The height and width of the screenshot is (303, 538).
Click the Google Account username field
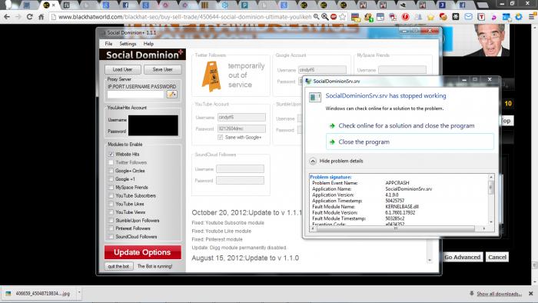322,70
